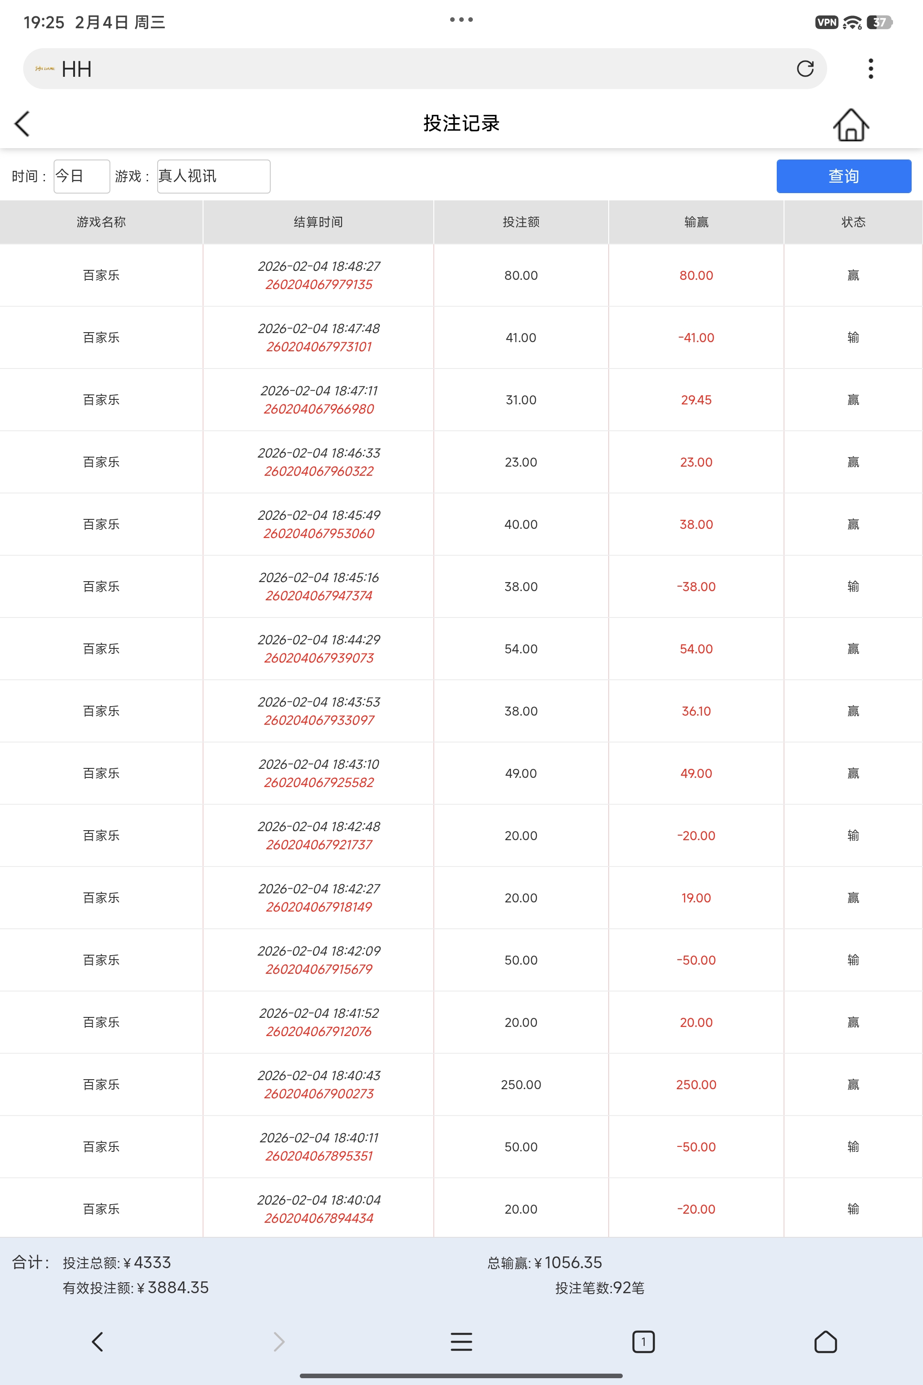923x1385 pixels.
Task: Tap browser forward arrow in bottom bar
Action: (x=279, y=1342)
